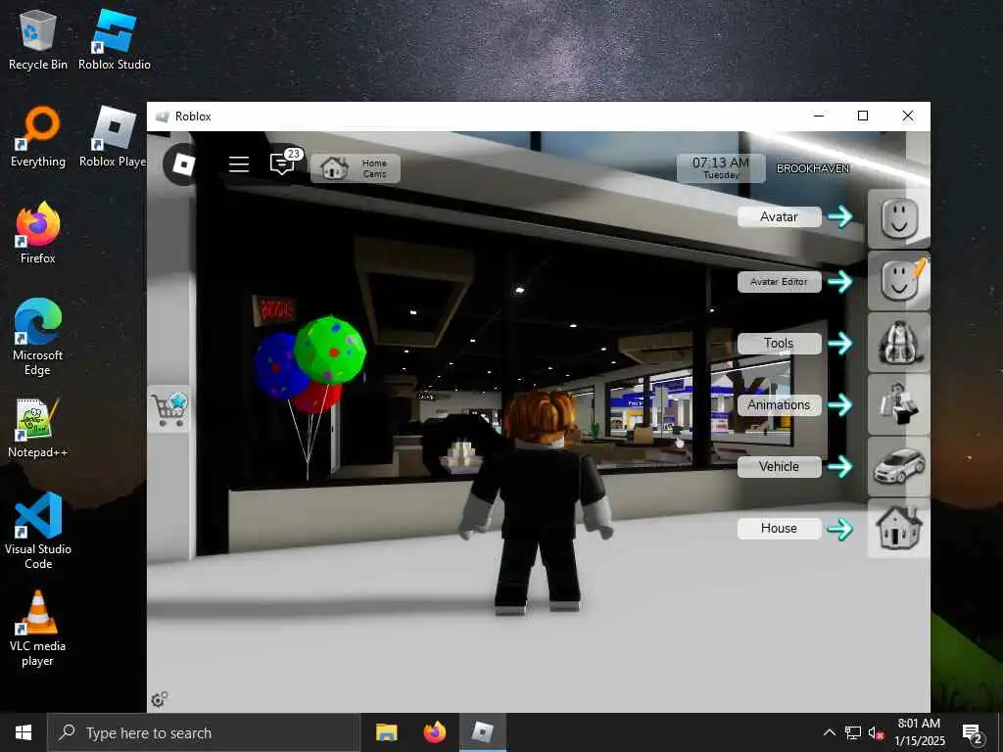Click the Home Cams button
The height and width of the screenshot is (752, 1003).
(355, 168)
